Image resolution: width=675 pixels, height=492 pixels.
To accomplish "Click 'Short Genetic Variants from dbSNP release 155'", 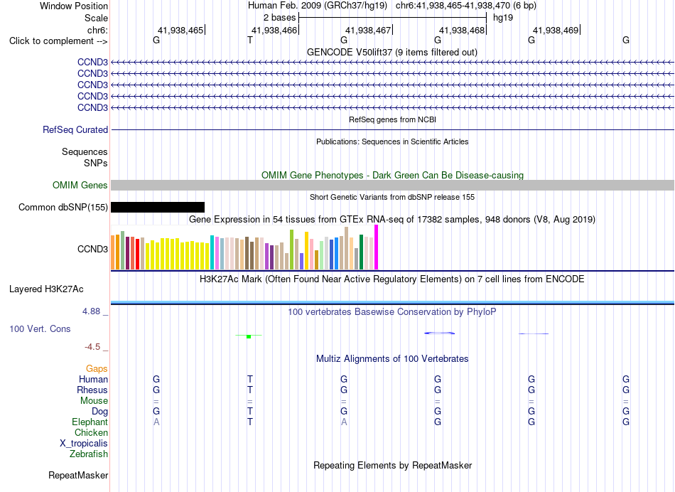I will point(392,197).
